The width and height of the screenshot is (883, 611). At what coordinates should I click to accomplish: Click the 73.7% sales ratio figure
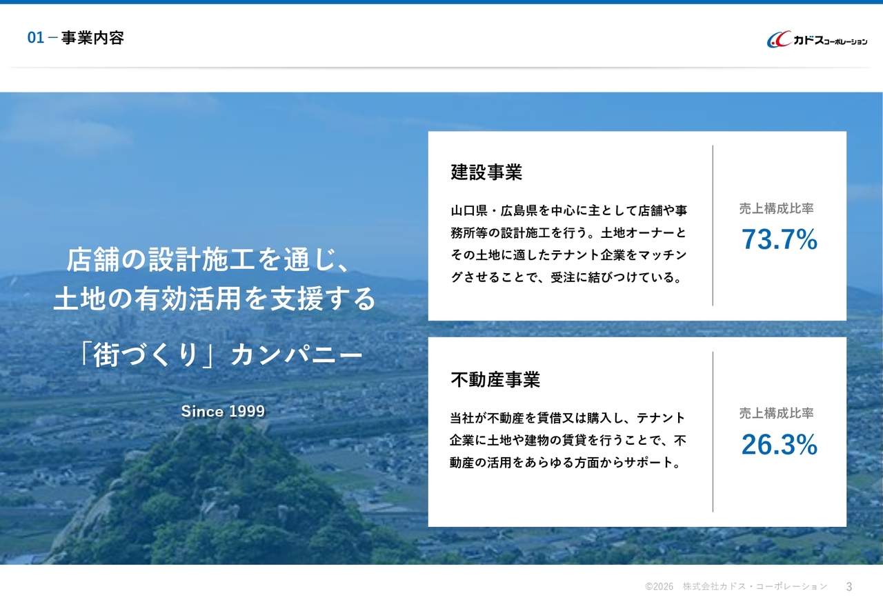779,240
